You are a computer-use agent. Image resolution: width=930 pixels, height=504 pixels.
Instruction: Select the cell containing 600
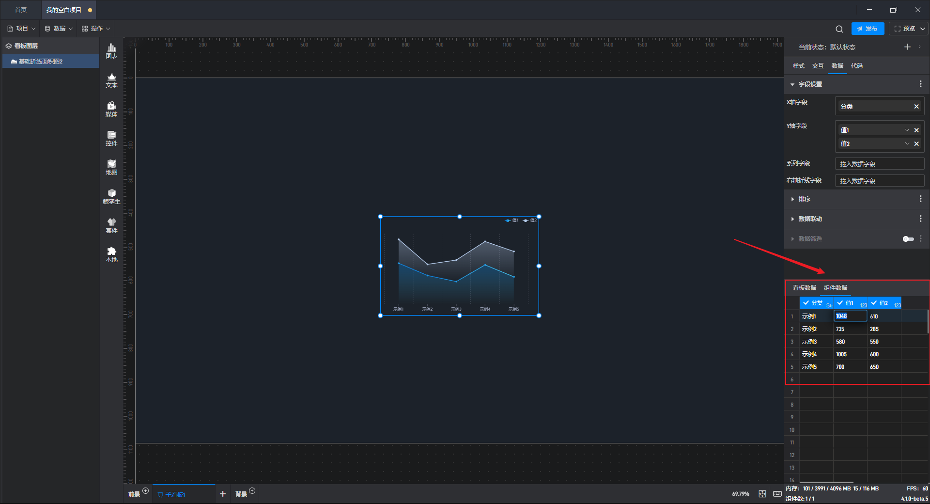click(884, 354)
